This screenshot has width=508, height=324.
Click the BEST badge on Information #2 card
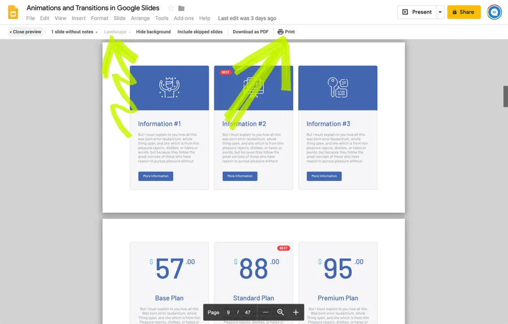(x=226, y=73)
